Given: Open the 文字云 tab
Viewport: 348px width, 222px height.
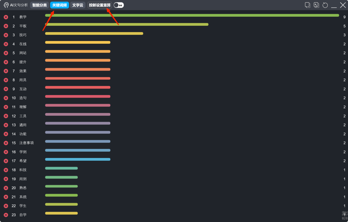Looking at the screenshot, I should [78, 5].
